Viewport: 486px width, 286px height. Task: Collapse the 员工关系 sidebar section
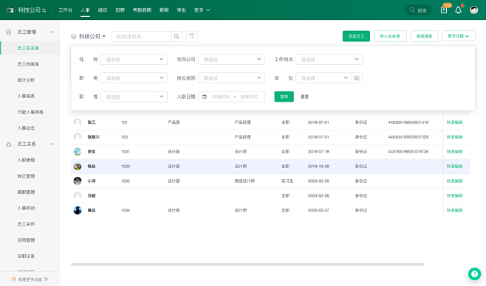[52, 144]
